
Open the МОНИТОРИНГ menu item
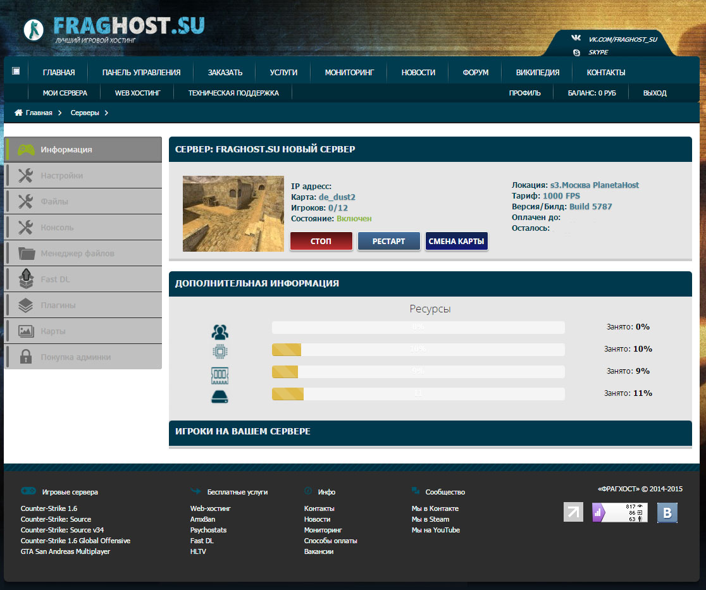(349, 73)
